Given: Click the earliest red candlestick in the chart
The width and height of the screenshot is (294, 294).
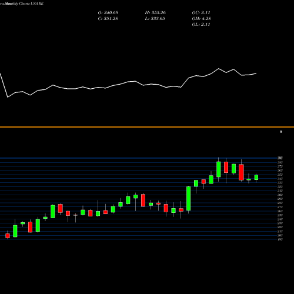Looking at the screenshot, I should (x=8, y=236).
